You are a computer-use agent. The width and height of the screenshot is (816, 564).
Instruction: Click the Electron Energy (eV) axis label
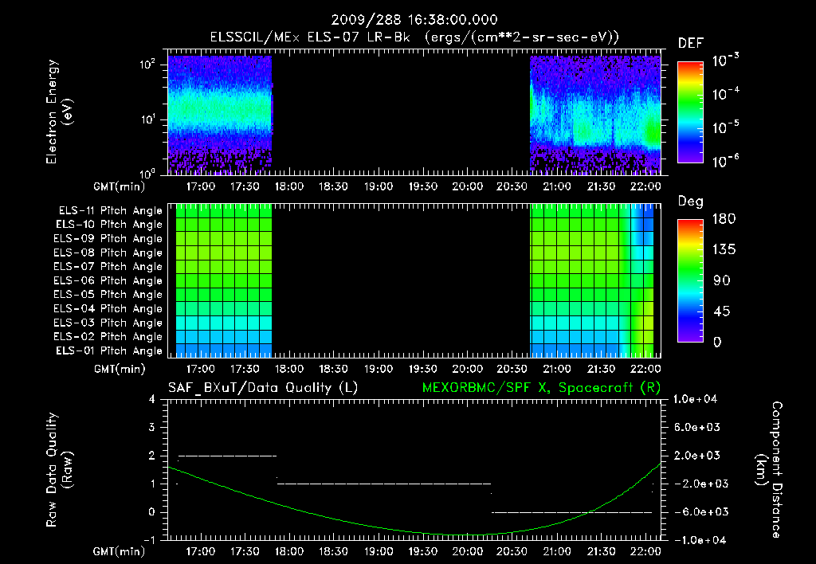tap(59, 112)
